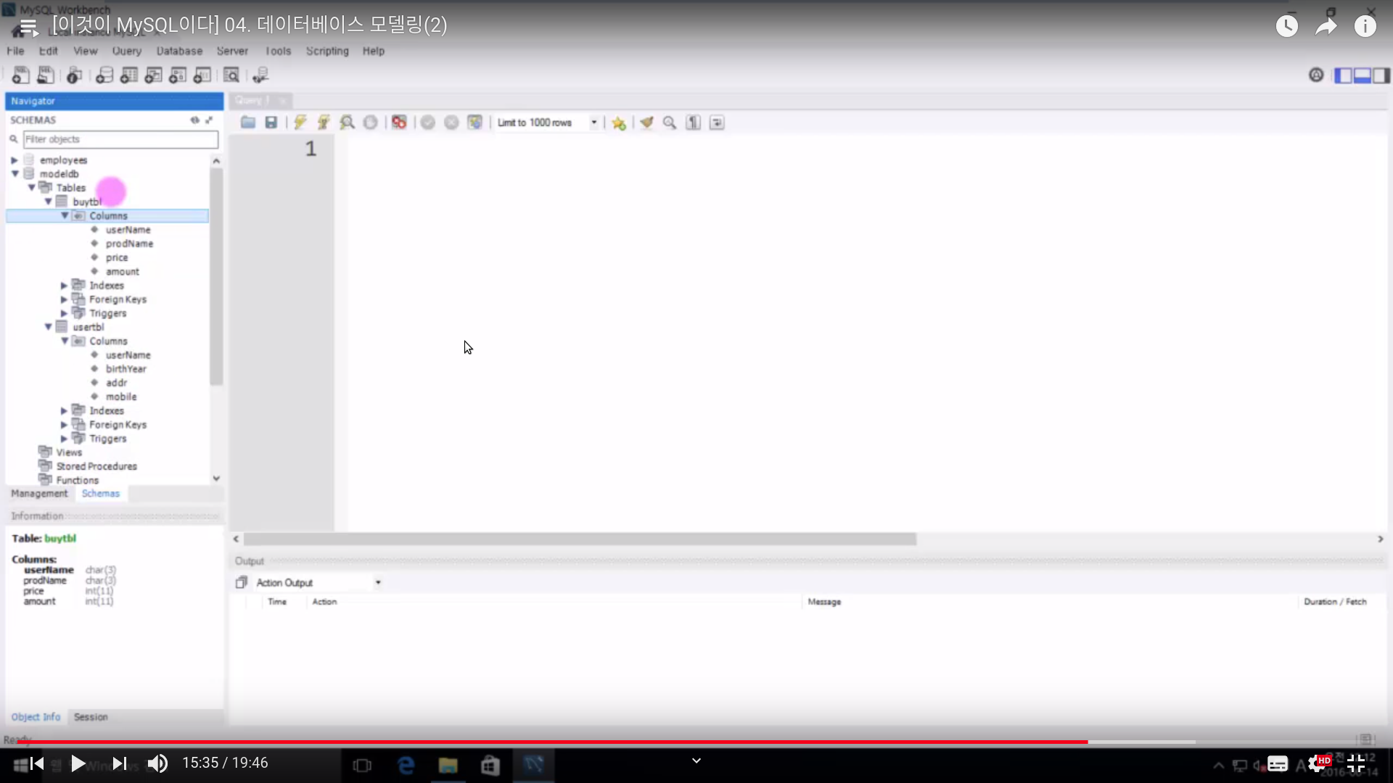The height and width of the screenshot is (783, 1393).
Task: Open the inspector for selected object icon
Action: pos(74,75)
